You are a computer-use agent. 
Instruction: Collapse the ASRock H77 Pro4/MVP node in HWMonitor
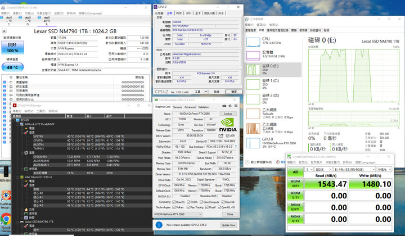pyautogui.click(x=18, y=124)
